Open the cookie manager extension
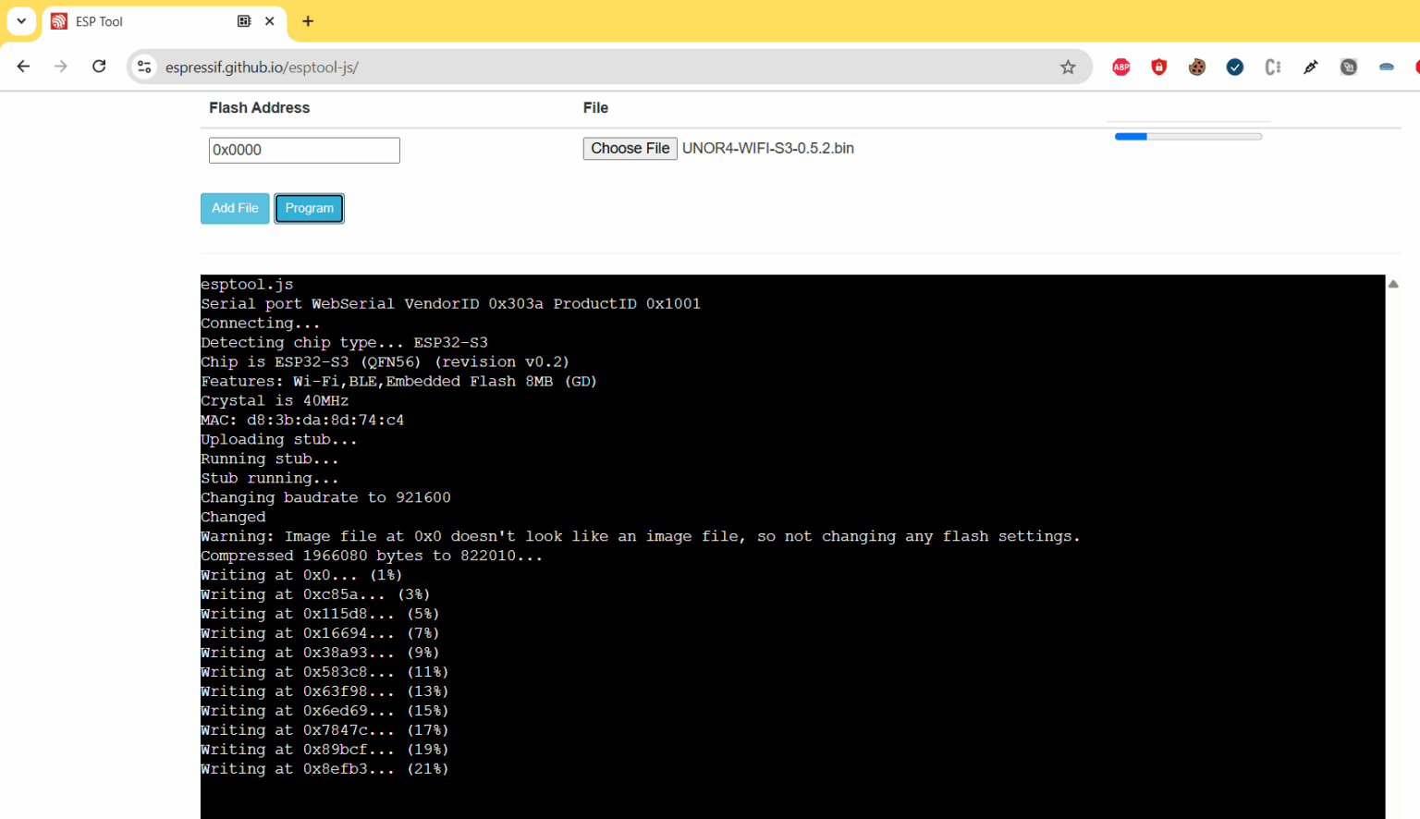The height and width of the screenshot is (819, 1420). tap(1197, 67)
